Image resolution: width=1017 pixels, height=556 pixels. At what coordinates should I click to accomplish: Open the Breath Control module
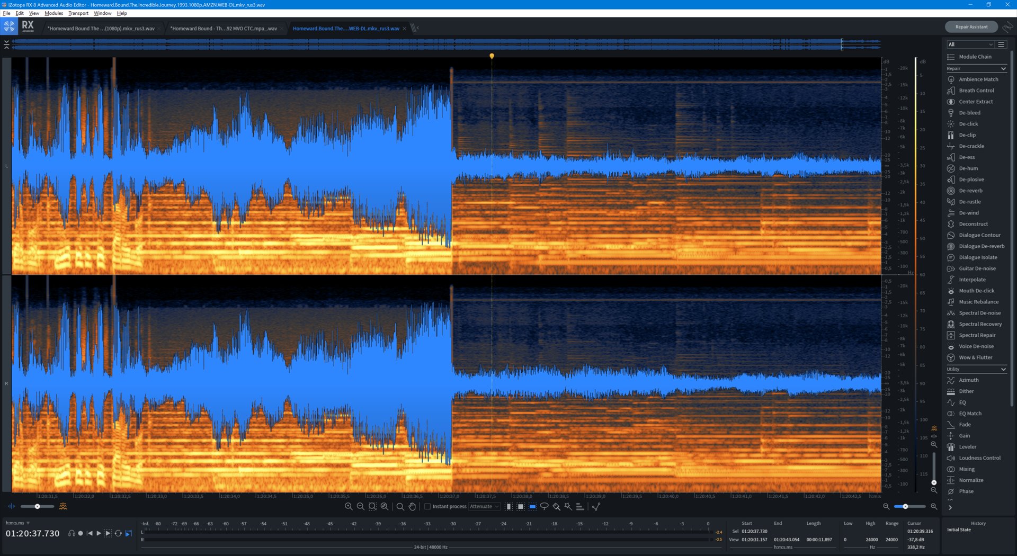[x=976, y=91]
